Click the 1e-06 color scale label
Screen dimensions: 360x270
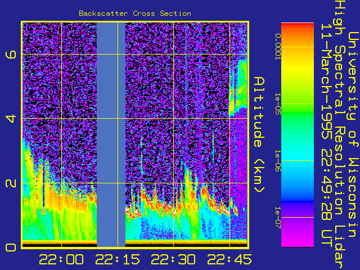(278, 161)
